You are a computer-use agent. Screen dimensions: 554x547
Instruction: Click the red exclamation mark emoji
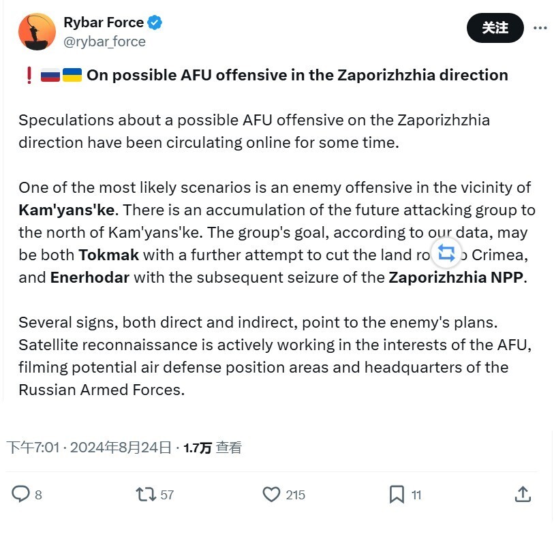[29, 75]
